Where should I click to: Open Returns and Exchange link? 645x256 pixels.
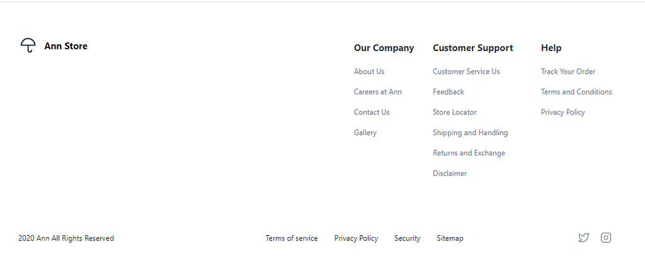point(469,153)
